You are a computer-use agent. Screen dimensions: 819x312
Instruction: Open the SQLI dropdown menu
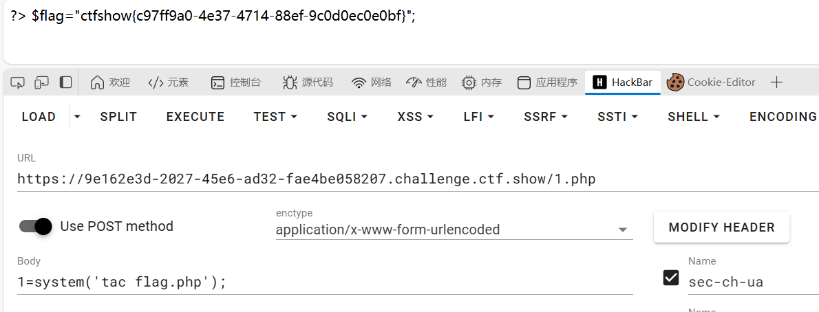(348, 117)
